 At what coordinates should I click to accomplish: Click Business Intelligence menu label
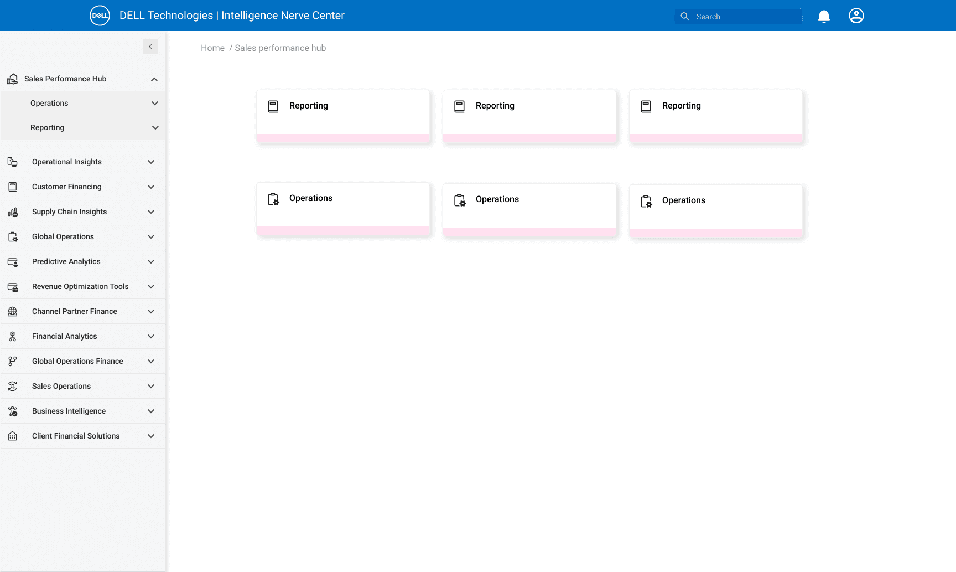69,411
